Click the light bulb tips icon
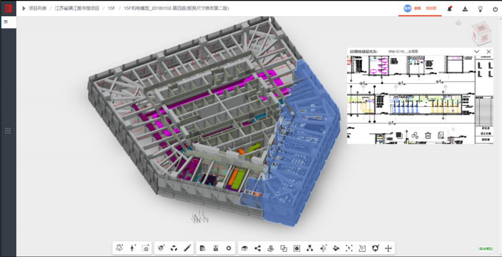Image resolution: width=502 pixels, height=257 pixels. click(x=480, y=9)
